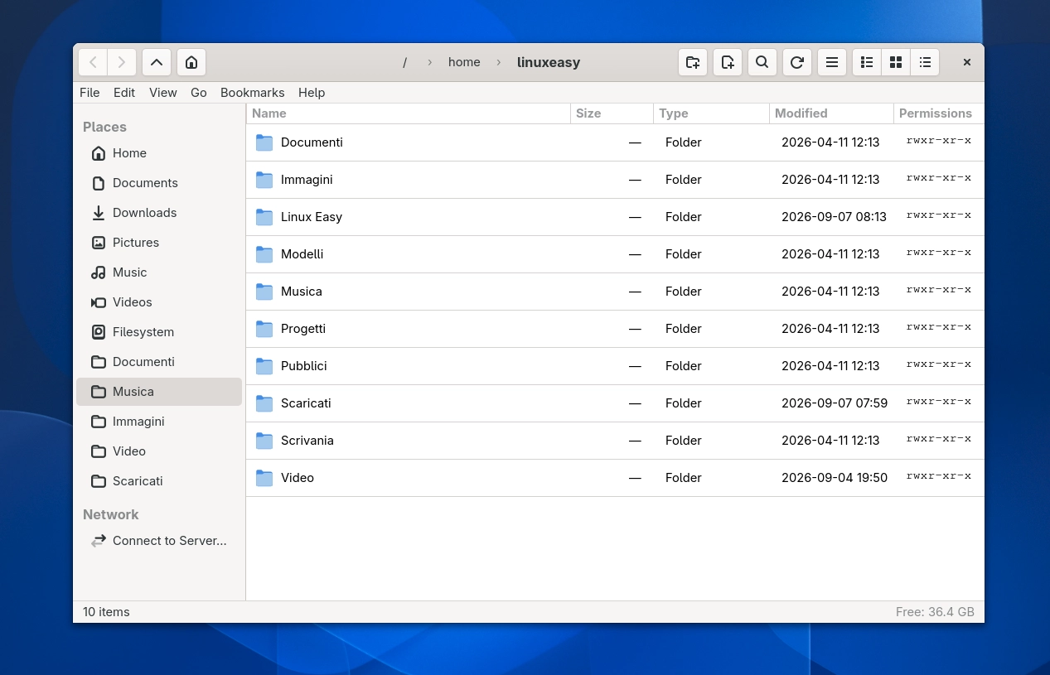The height and width of the screenshot is (675, 1050).
Task: Open Downloads in Places sidebar
Action: pos(159,213)
